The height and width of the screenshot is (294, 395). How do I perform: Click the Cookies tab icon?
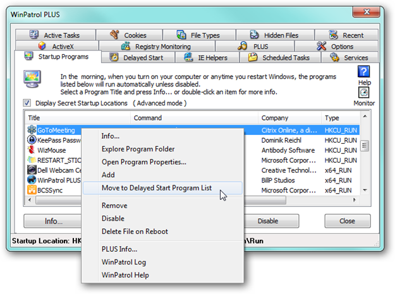[114, 35]
